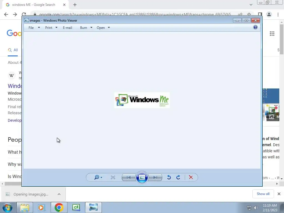Image resolution: width=284 pixels, height=213 pixels.
Task: Open Google apps grid
Action: point(272,34)
